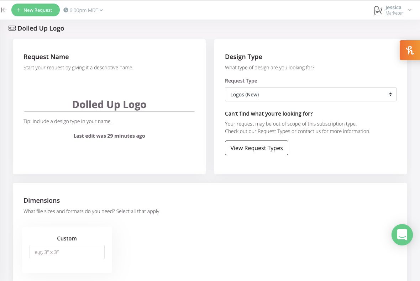
Task: Select the Marketer role label under Jessica
Action: pos(394,13)
